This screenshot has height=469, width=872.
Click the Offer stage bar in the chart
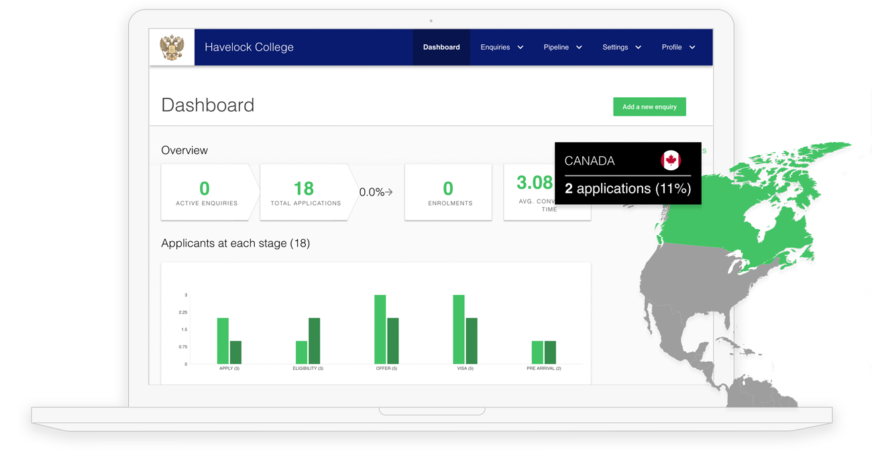tap(380, 328)
